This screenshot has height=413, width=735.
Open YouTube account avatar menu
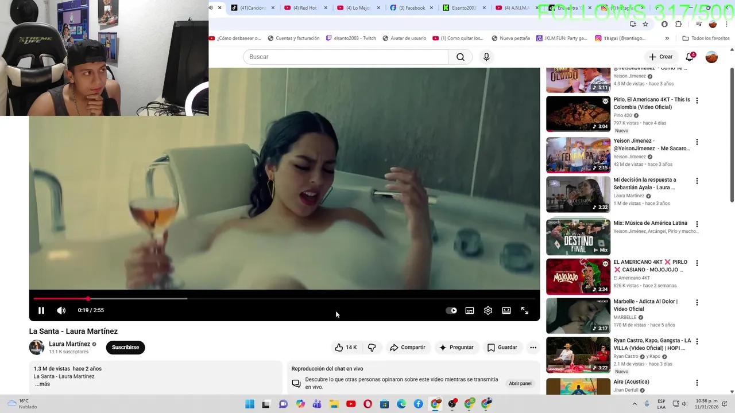pyautogui.click(x=711, y=57)
